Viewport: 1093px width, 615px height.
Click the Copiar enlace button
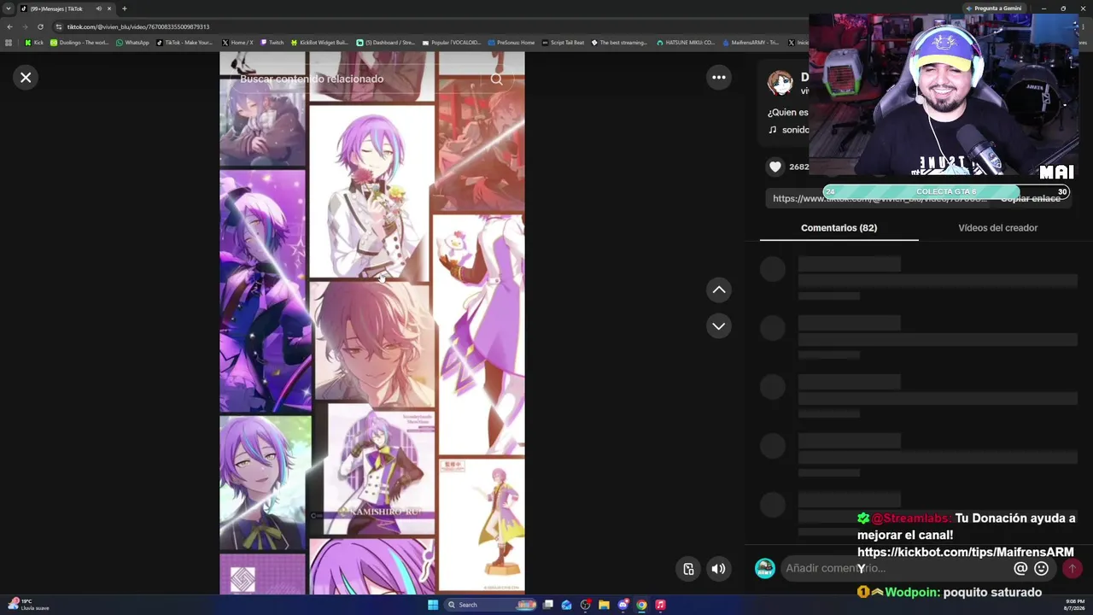click(1031, 199)
